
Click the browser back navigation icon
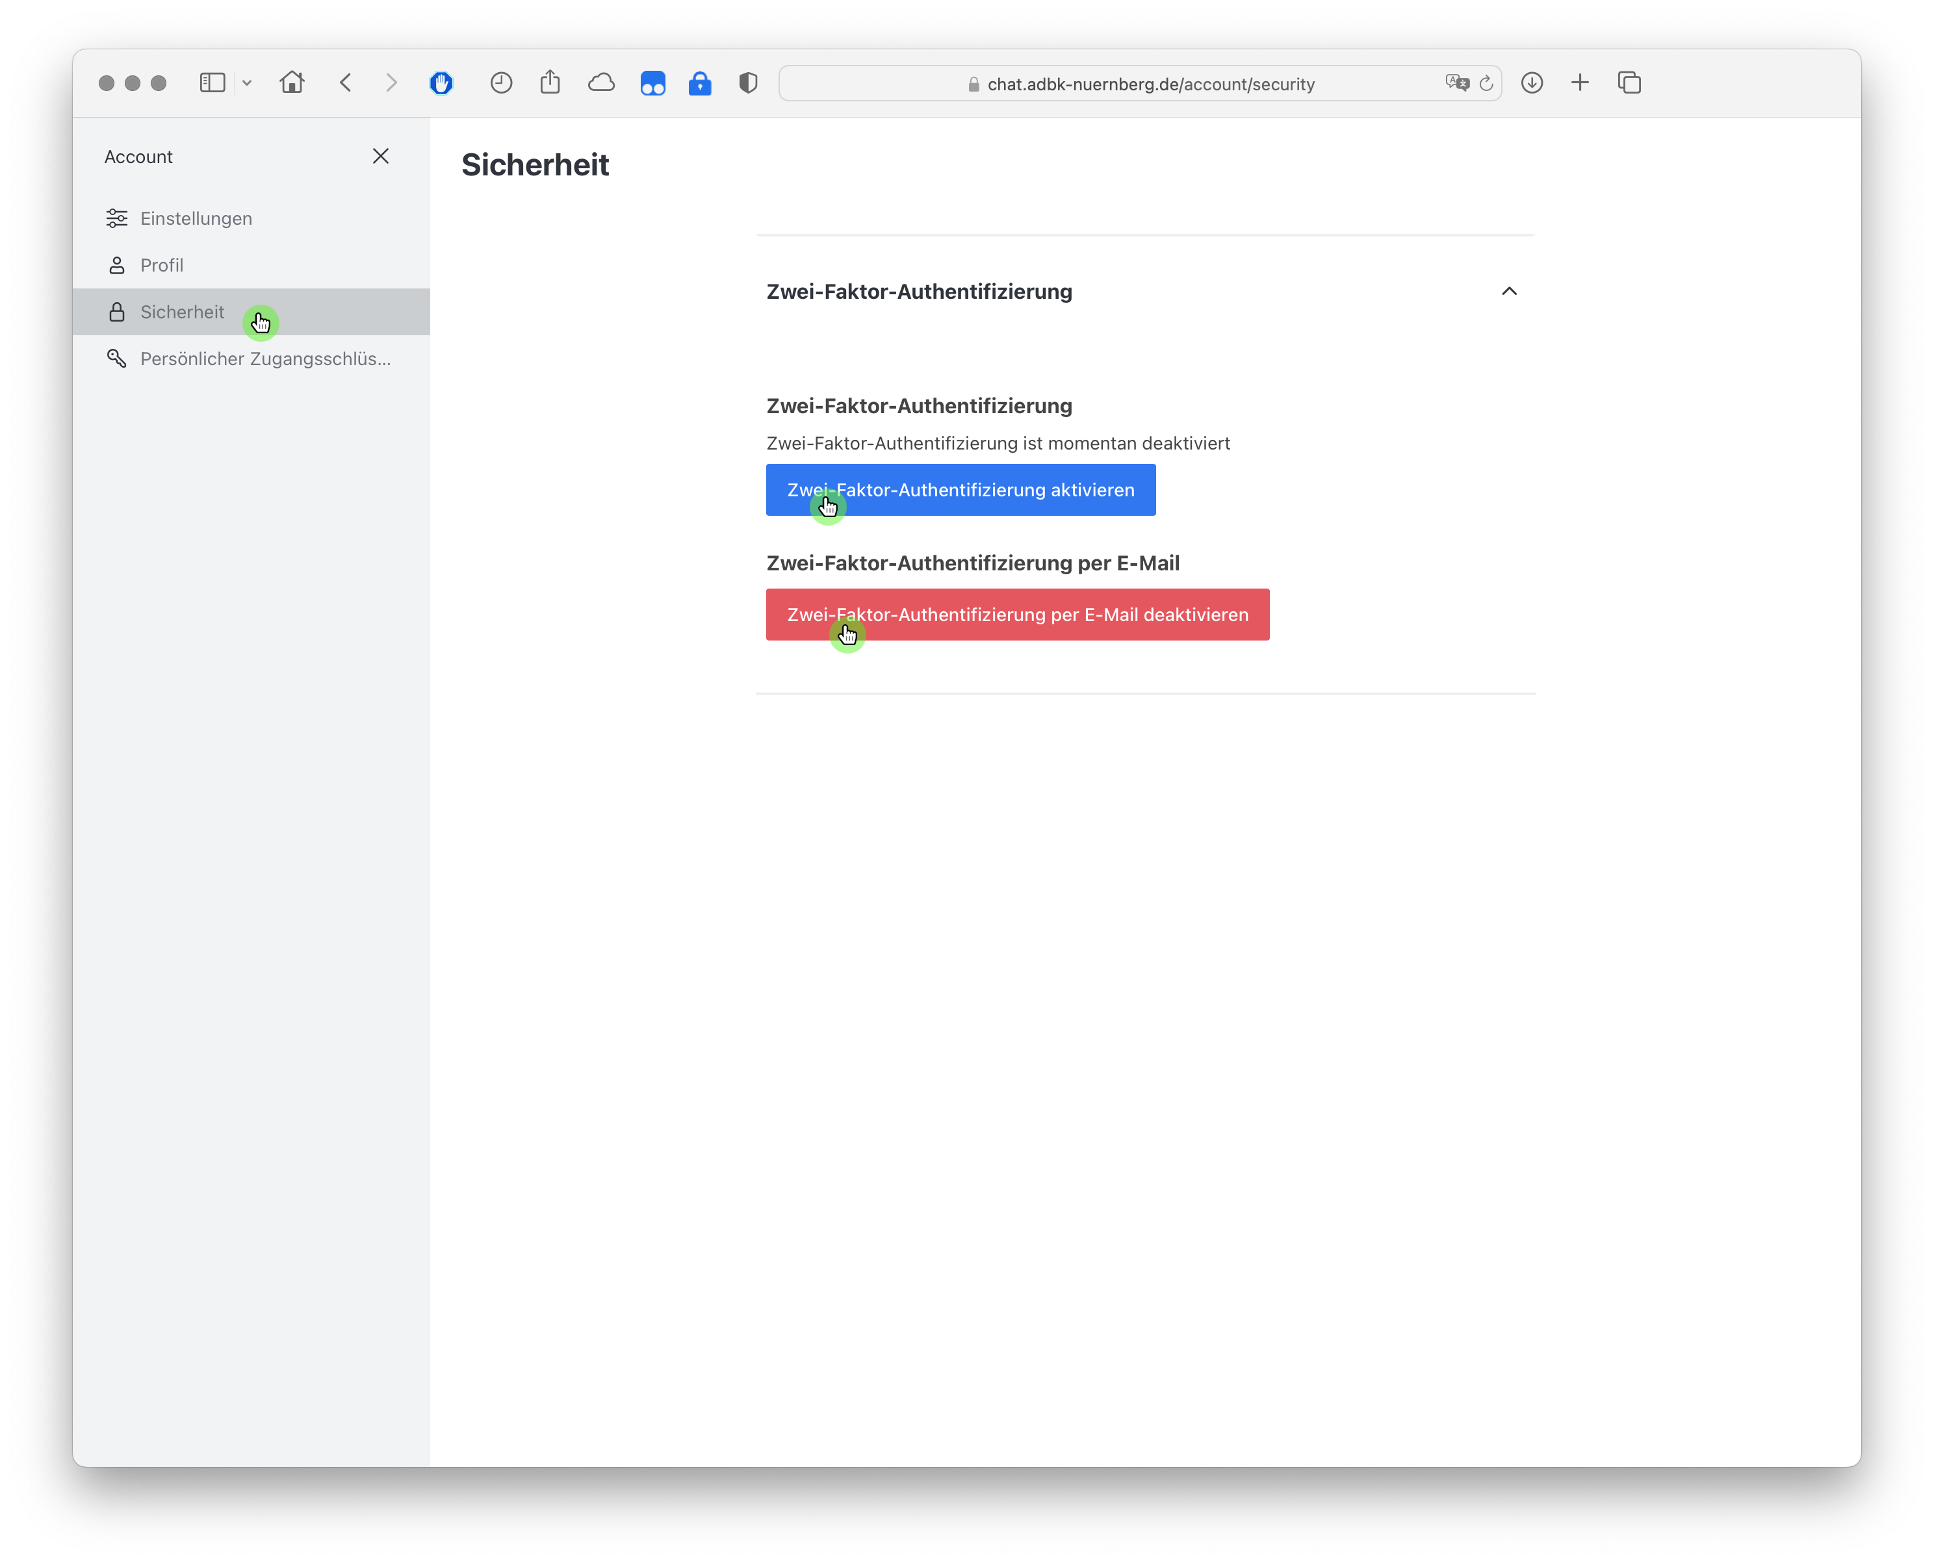coord(343,83)
